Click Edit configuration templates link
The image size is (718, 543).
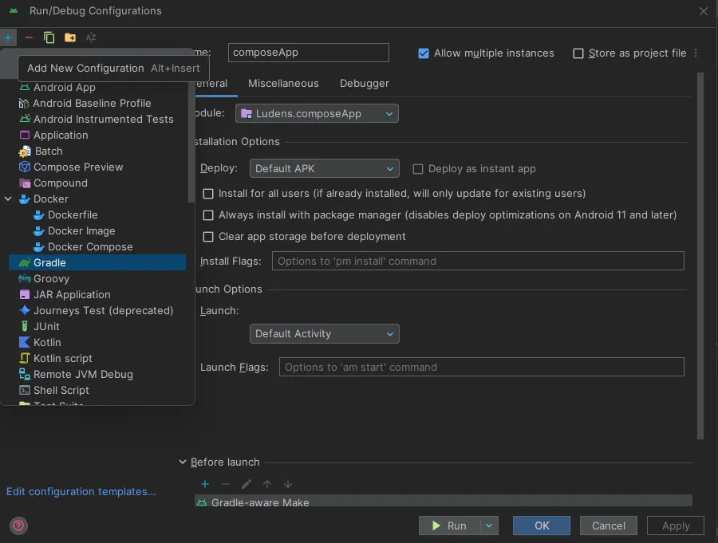(81, 491)
